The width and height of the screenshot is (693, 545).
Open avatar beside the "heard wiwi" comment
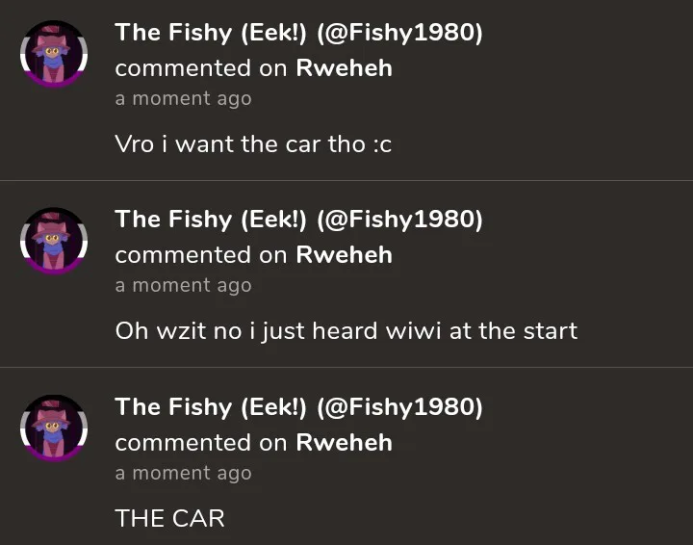click(x=54, y=241)
